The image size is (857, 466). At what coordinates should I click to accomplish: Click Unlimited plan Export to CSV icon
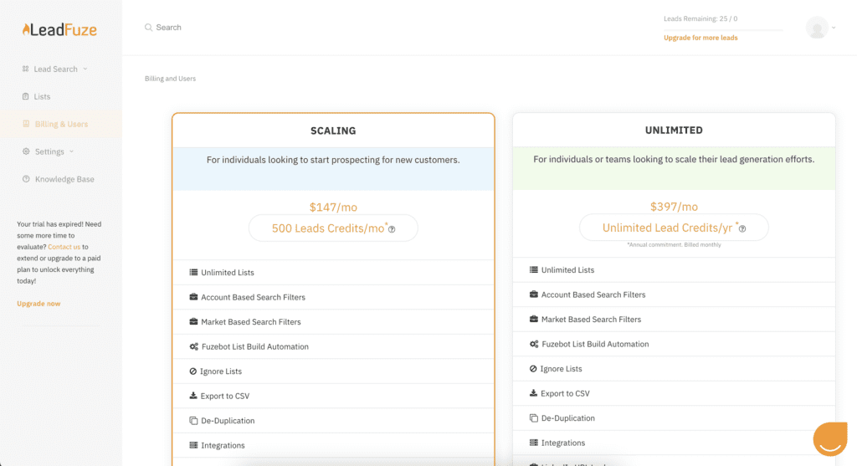pos(533,392)
